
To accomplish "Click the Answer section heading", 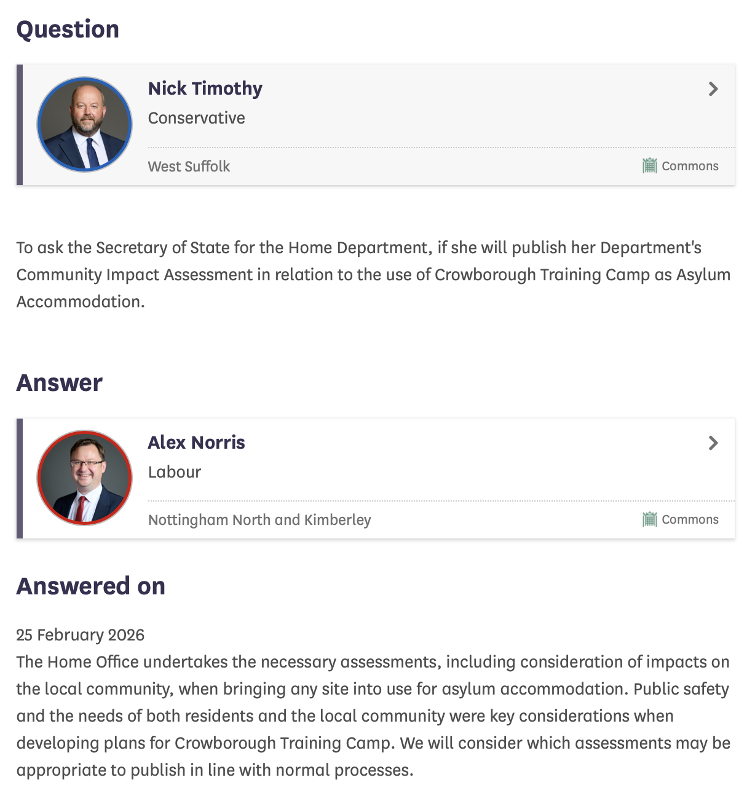I will [x=60, y=383].
